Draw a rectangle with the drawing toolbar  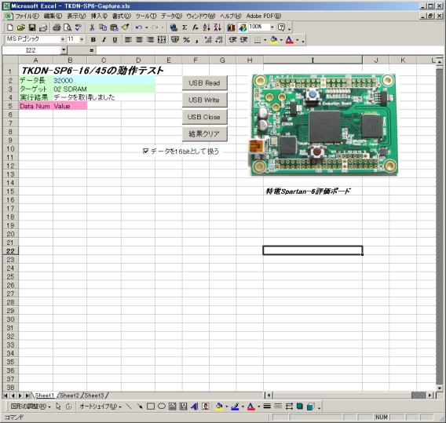click(151, 407)
